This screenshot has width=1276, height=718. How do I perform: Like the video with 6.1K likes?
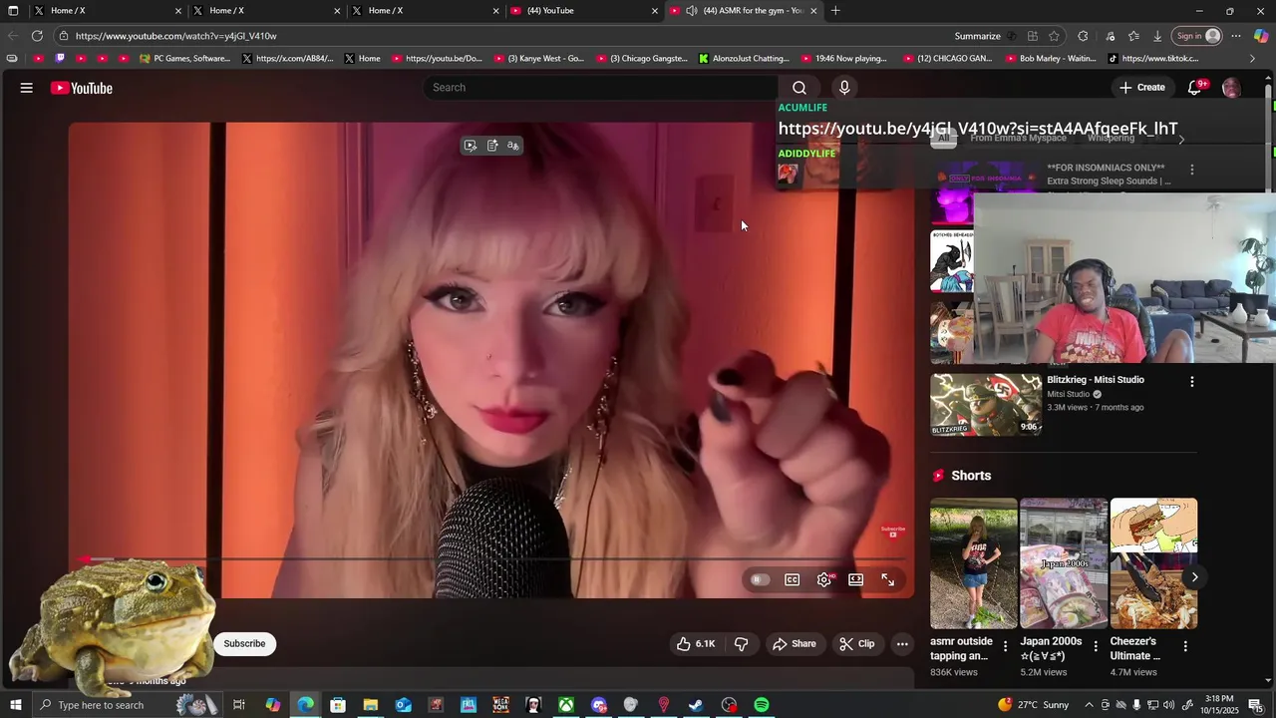696,644
